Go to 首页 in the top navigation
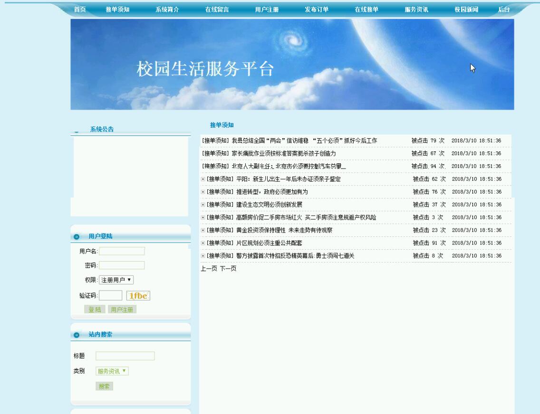Screen dimensions: 540x414 80,9
